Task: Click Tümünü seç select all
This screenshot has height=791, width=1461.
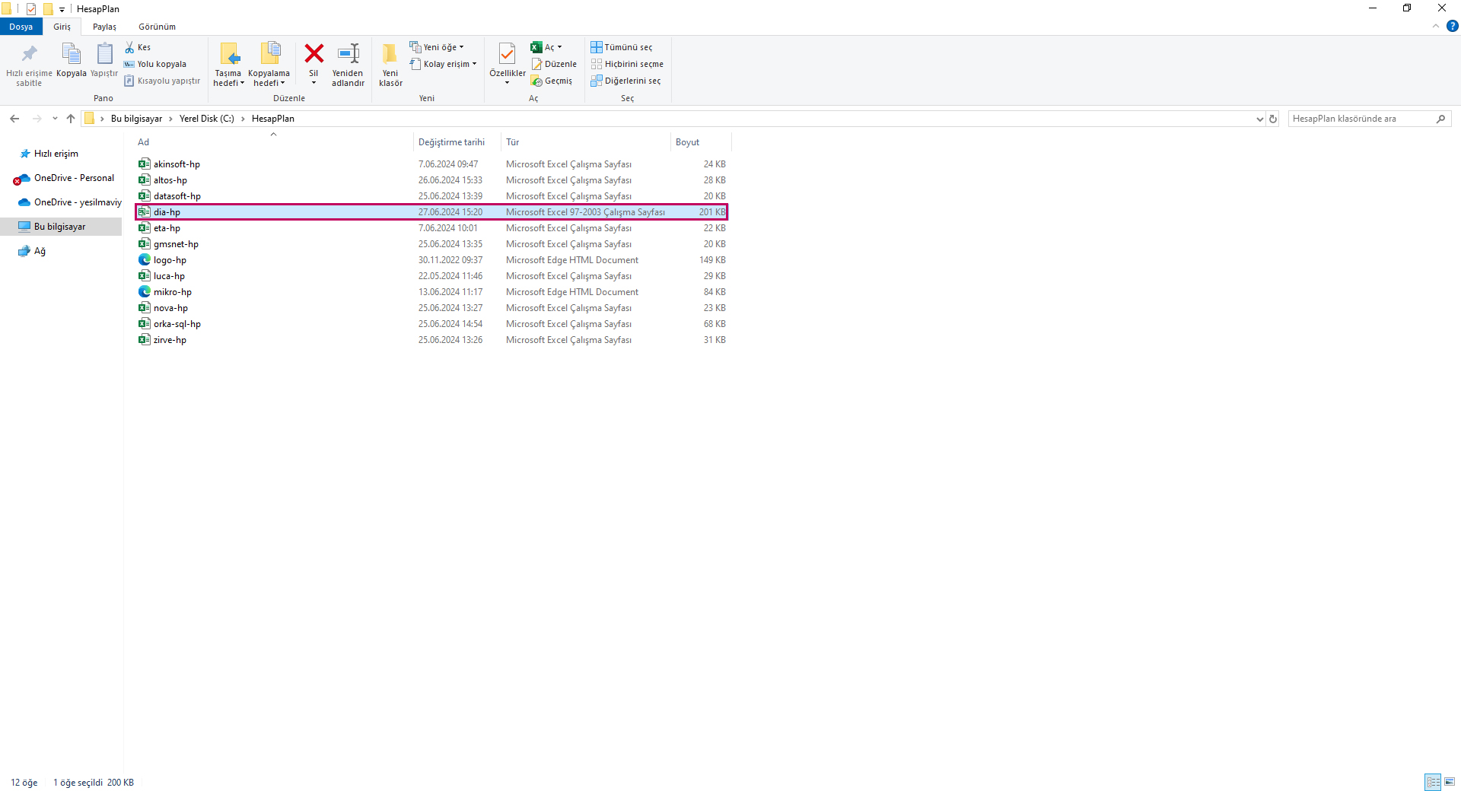Action: pos(622,47)
